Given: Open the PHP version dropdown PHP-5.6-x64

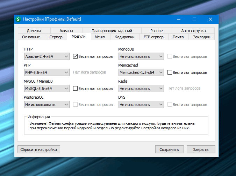Looking at the screenshot, I should pyautogui.click(x=47, y=72).
